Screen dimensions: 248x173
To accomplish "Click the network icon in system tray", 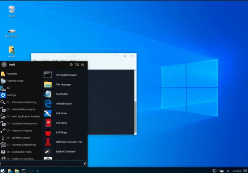I will point(221,171).
